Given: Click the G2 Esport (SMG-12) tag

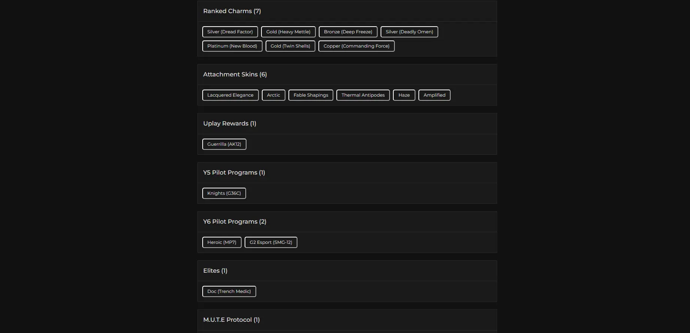Looking at the screenshot, I should pyautogui.click(x=271, y=242).
